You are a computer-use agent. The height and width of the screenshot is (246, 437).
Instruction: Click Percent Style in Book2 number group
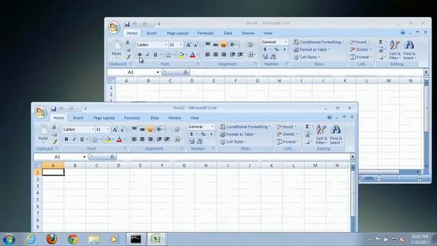pyautogui.click(x=203, y=134)
